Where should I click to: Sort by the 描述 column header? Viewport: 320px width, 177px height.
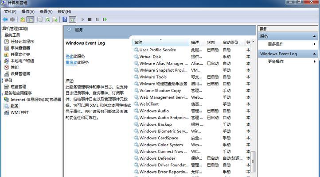click(197, 42)
